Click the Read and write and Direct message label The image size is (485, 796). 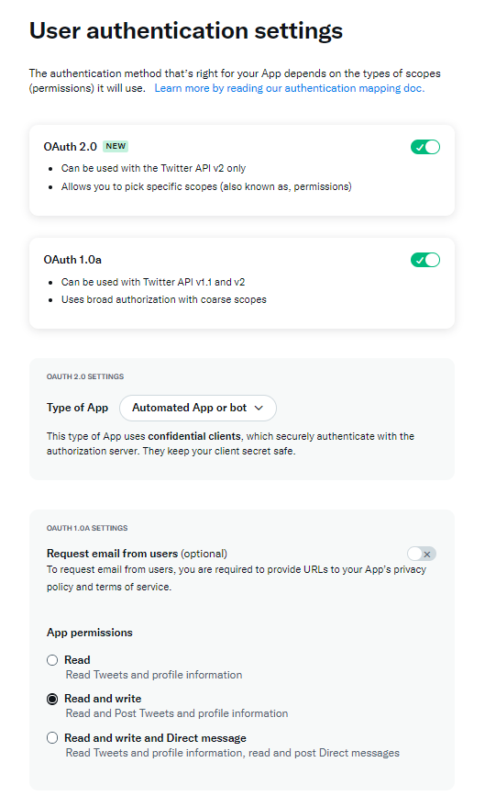155,738
